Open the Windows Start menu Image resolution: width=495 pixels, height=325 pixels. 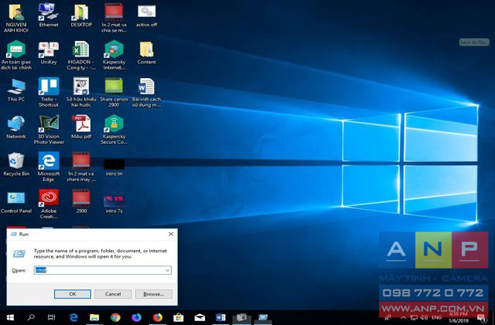point(10,317)
